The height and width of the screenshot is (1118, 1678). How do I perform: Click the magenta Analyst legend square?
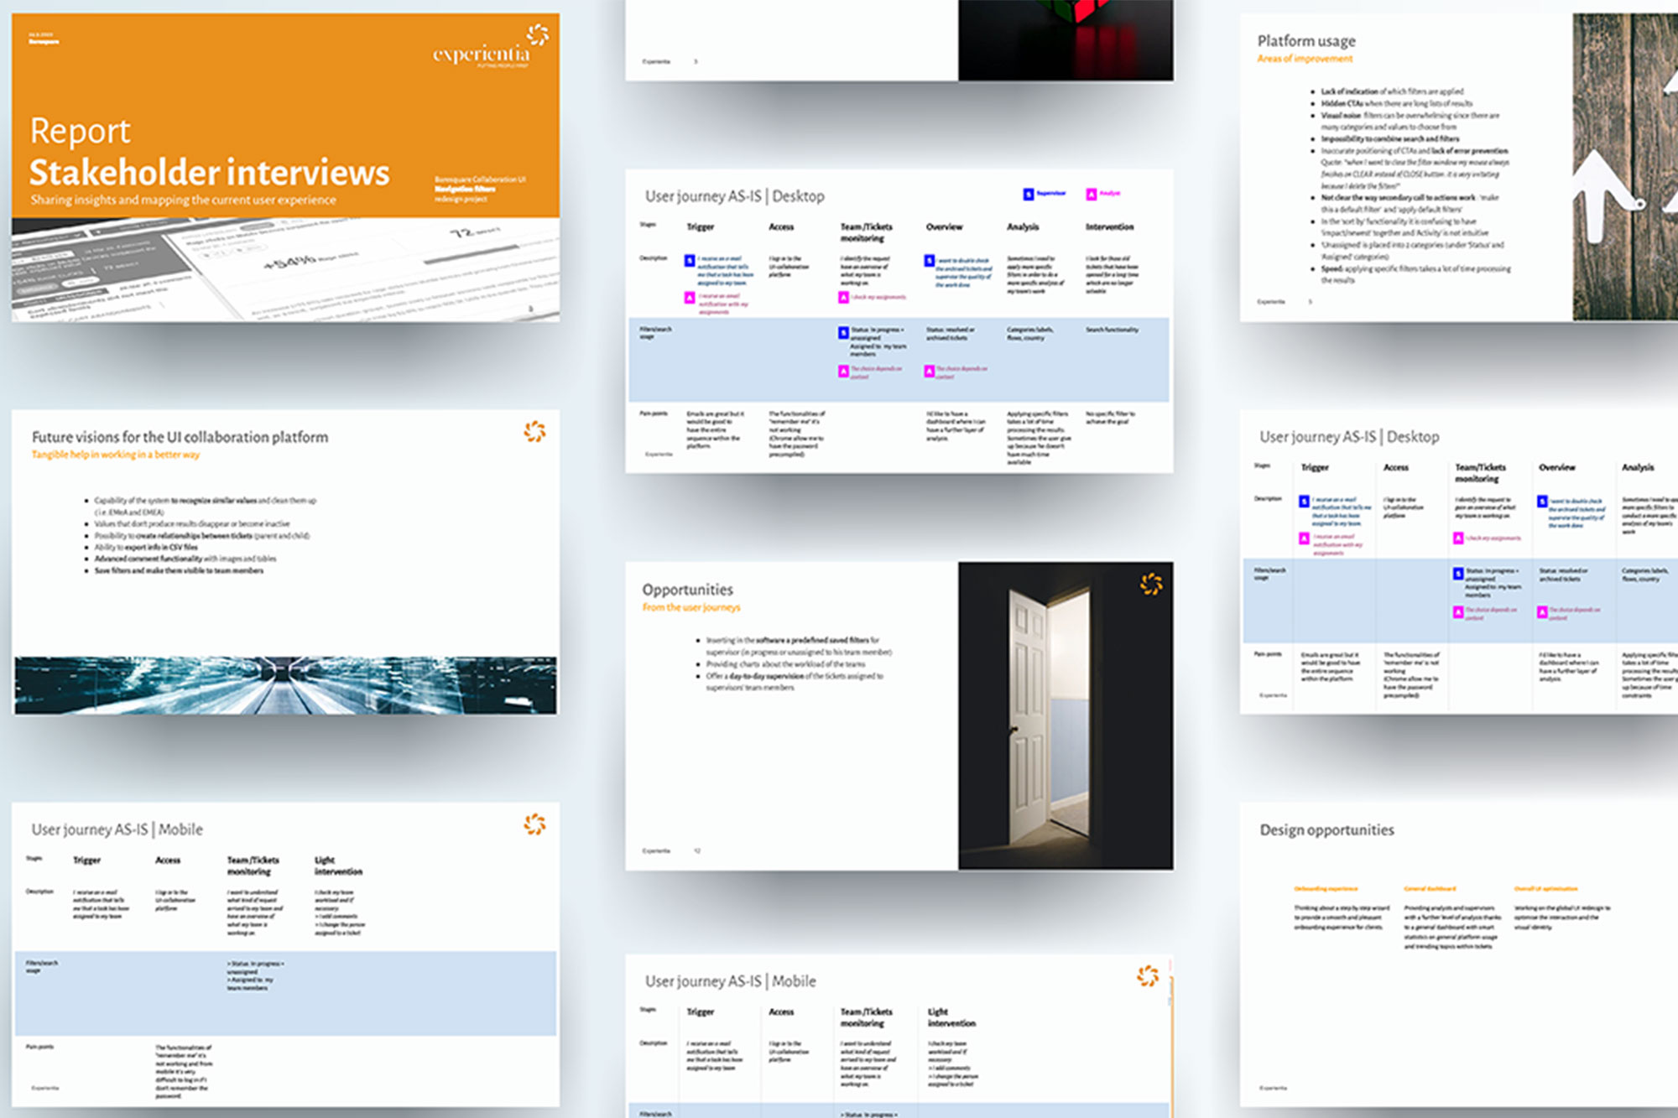click(x=1092, y=194)
